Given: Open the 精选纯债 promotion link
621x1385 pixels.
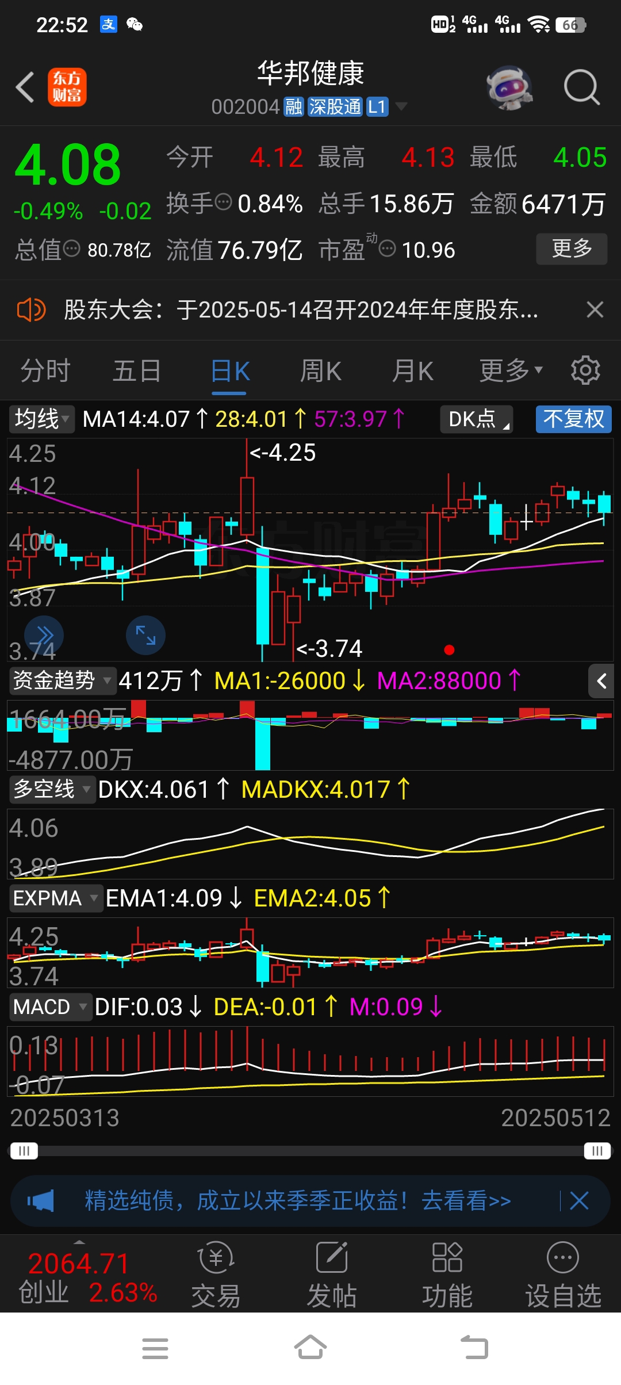Looking at the screenshot, I should 298,1201.
